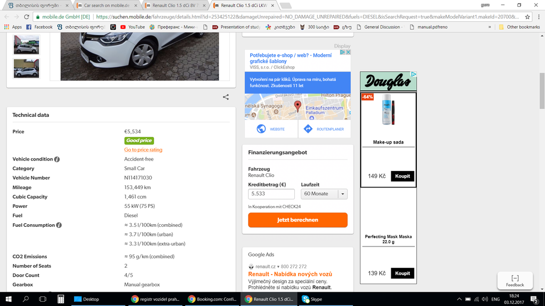The height and width of the screenshot is (306, 545).
Task: Show hidden system tray icons
Action: 459,299
